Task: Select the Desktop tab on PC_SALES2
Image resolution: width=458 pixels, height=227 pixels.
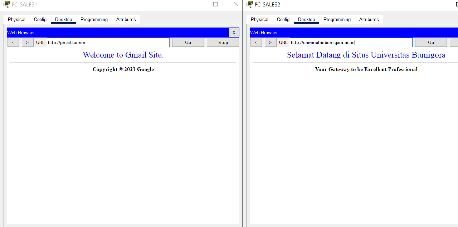Action: coord(306,19)
